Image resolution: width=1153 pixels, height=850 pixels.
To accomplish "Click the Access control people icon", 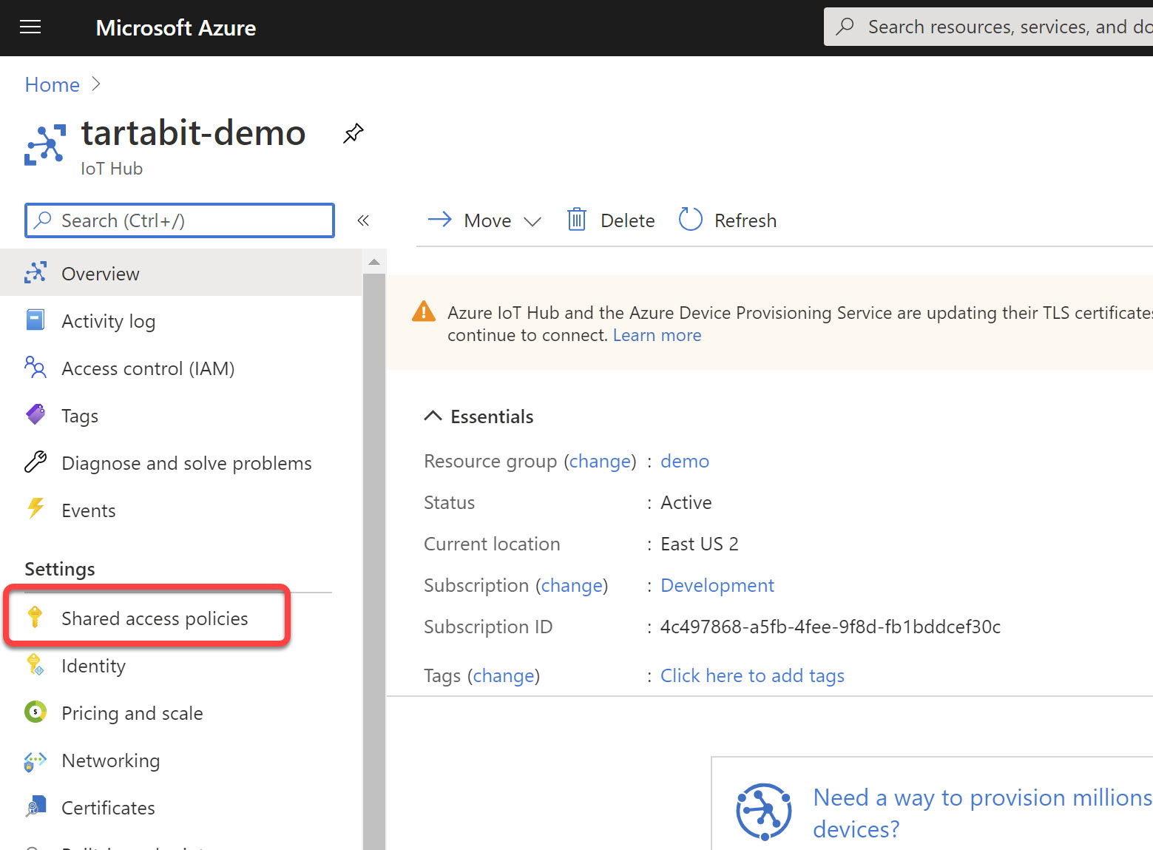I will [x=35, y=367].
